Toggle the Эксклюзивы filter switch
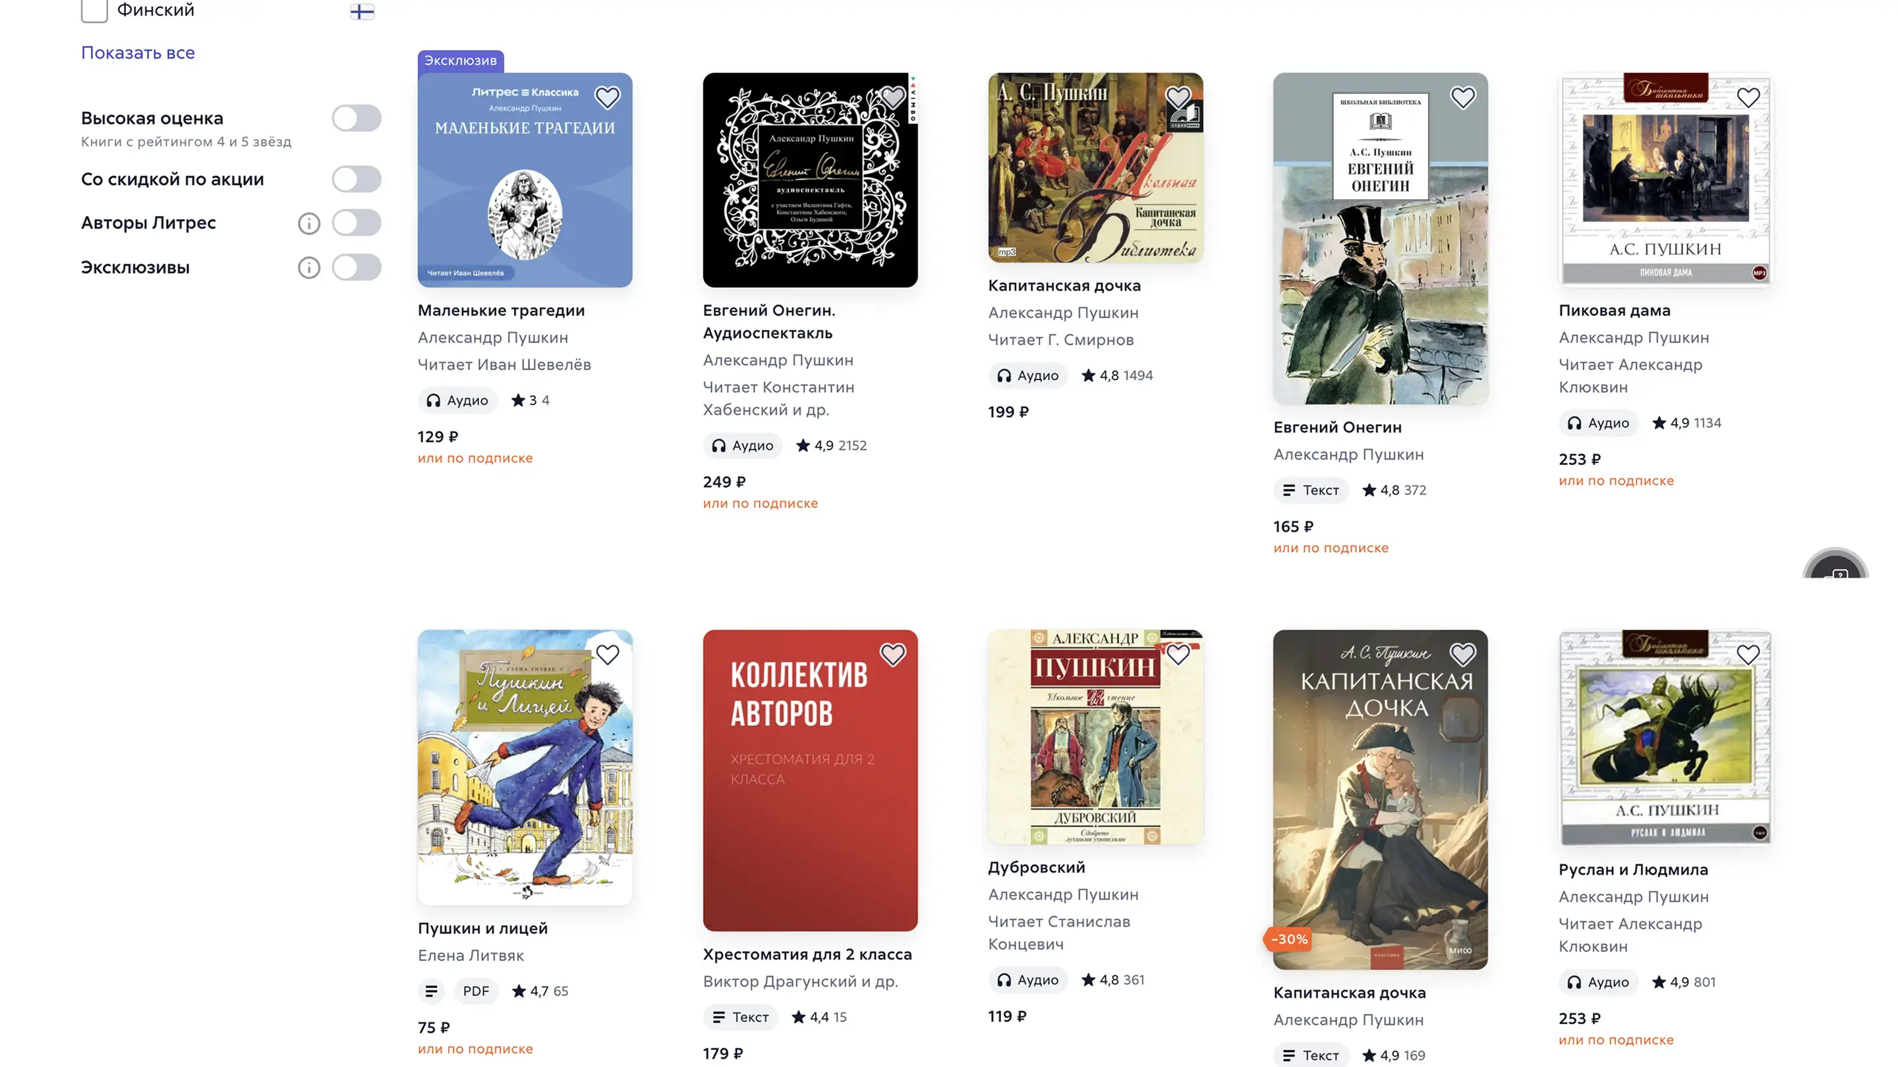The height and width of the screenshot is (1067, 1898). (x=357, y=267)
